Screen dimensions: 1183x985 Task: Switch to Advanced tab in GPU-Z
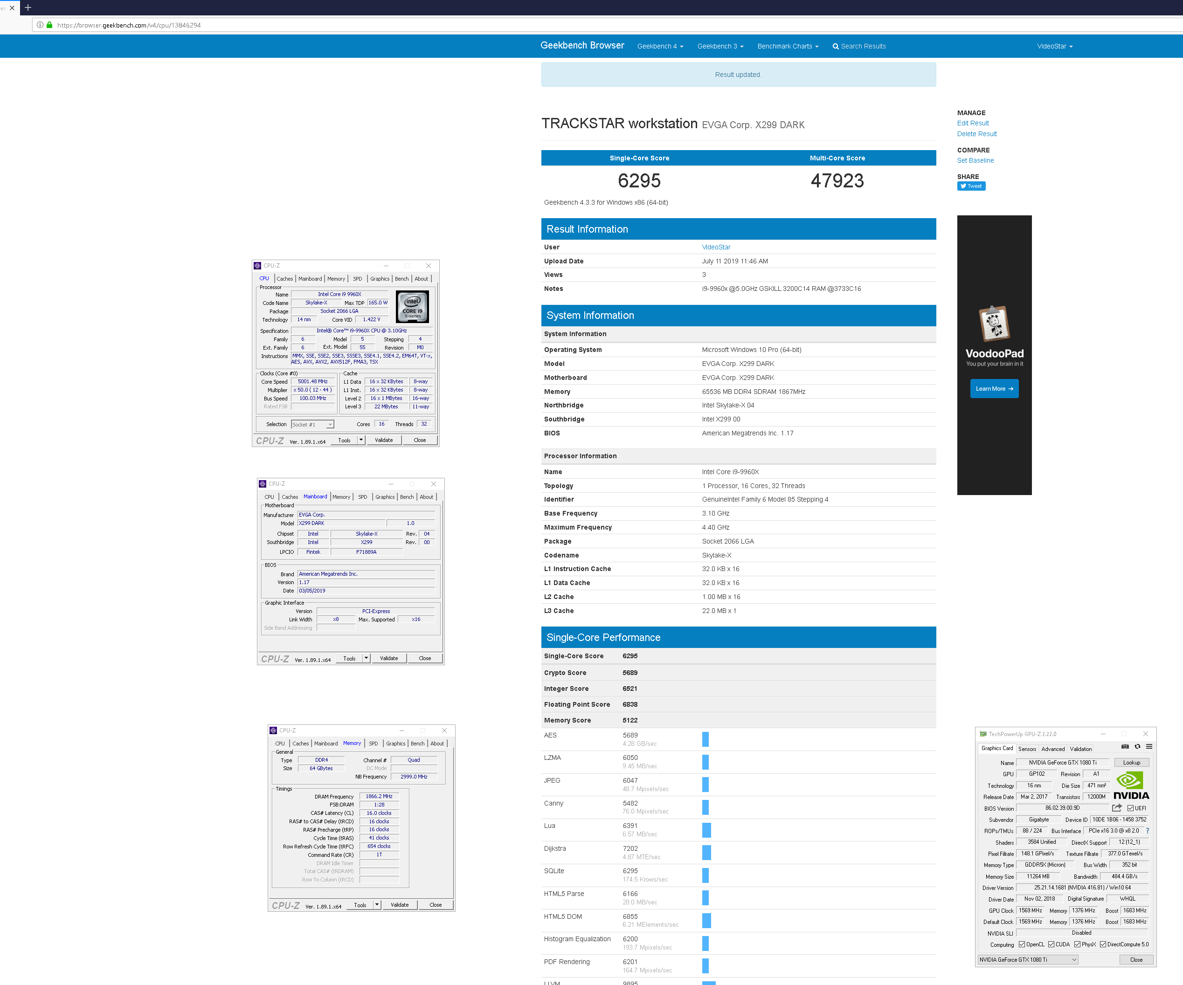click(1053, 749)
